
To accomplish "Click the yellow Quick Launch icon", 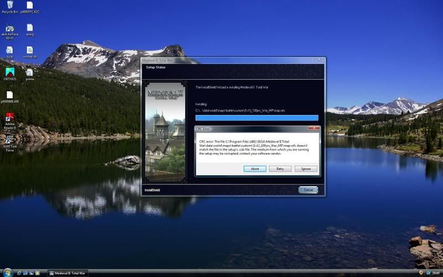I will (x=37, y=273).
